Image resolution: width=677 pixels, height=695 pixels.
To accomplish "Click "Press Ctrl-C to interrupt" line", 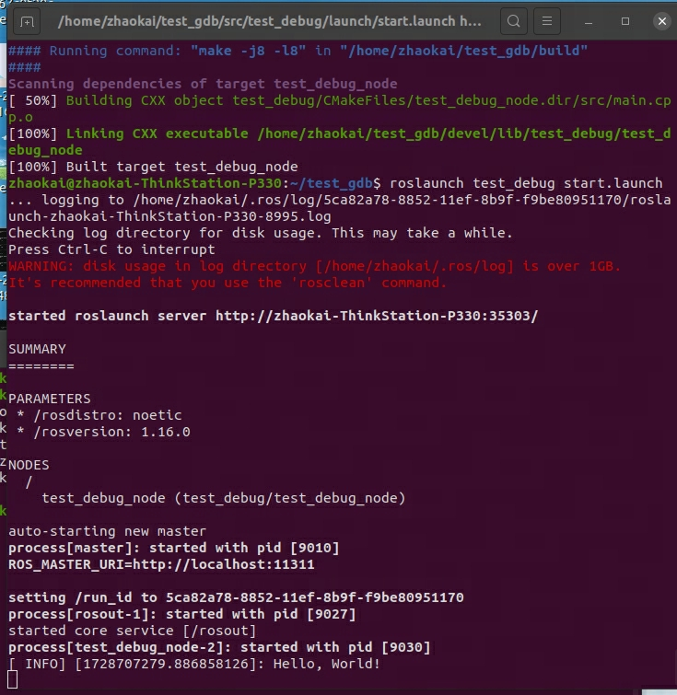I will [111, 249].
